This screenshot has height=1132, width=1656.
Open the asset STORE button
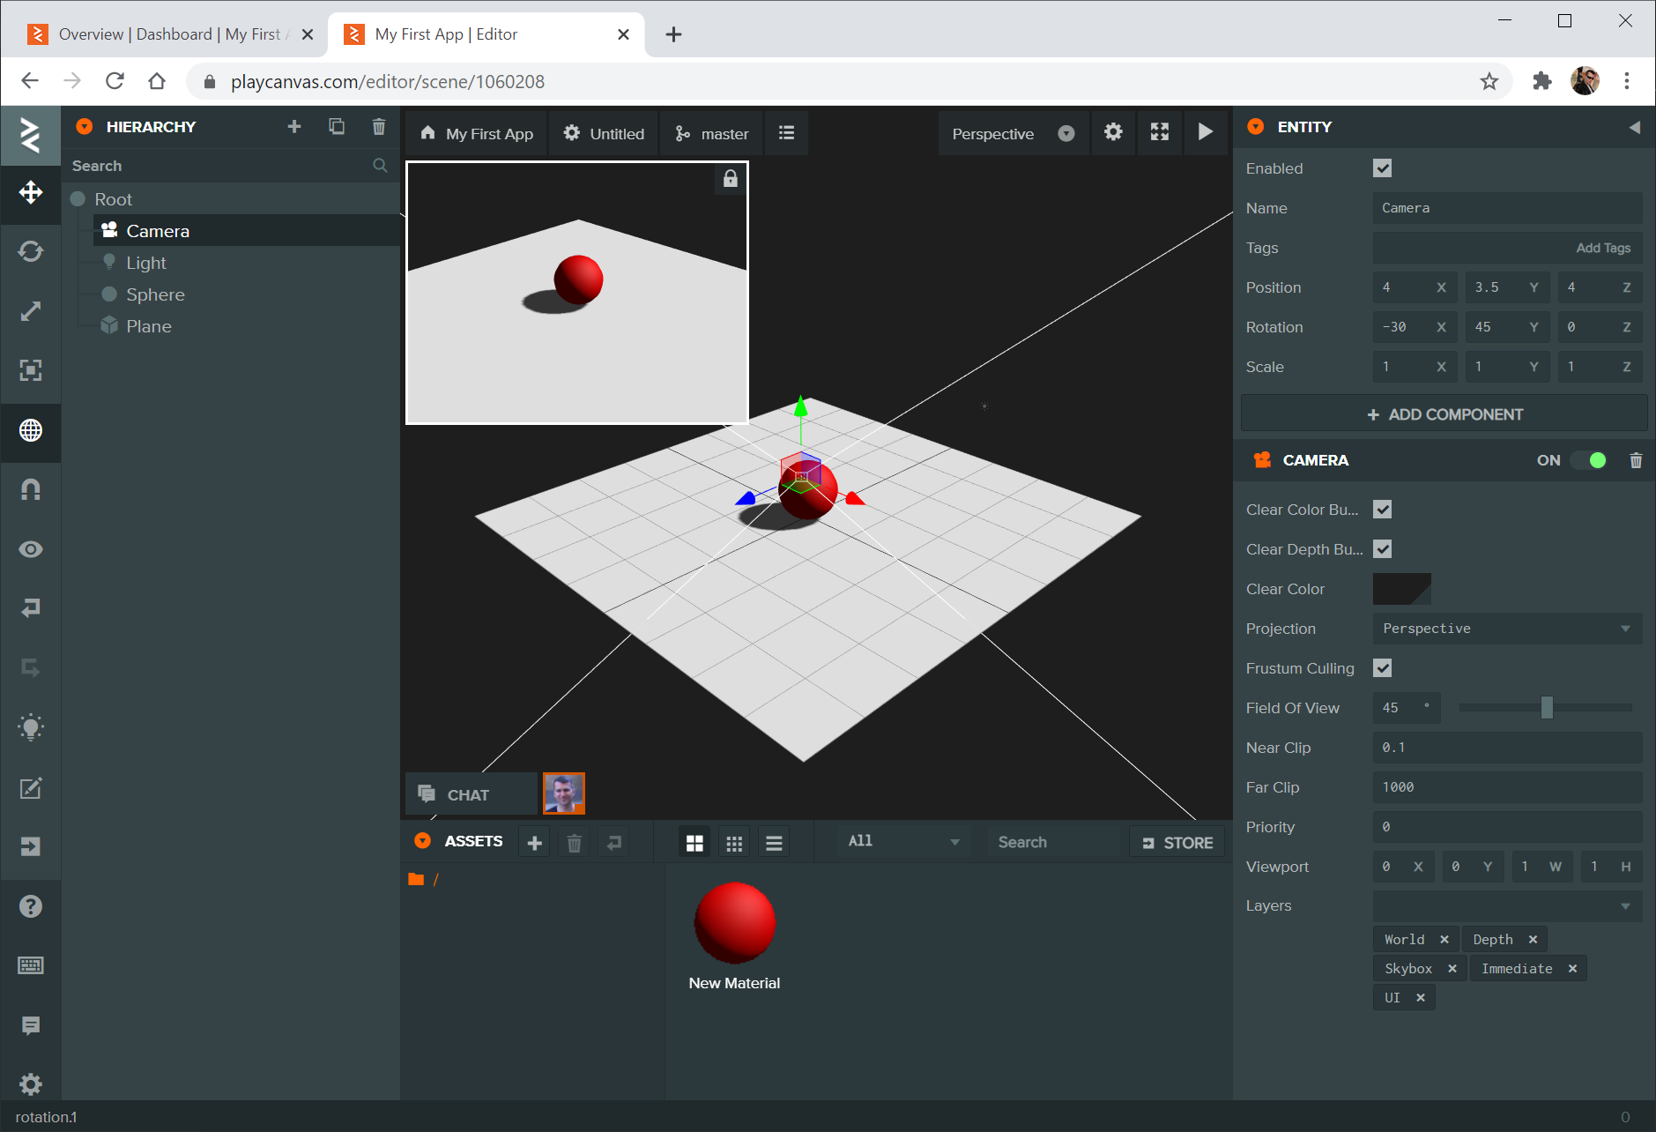(1177, 843)
